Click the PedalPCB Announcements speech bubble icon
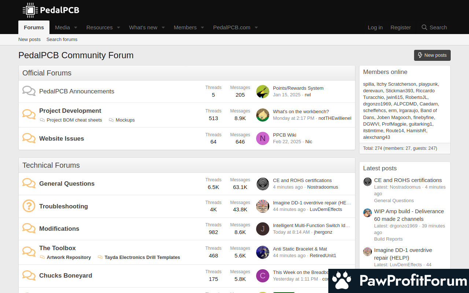Image resolution: width=469 pixels, height=293 pixels. point(29,91)
